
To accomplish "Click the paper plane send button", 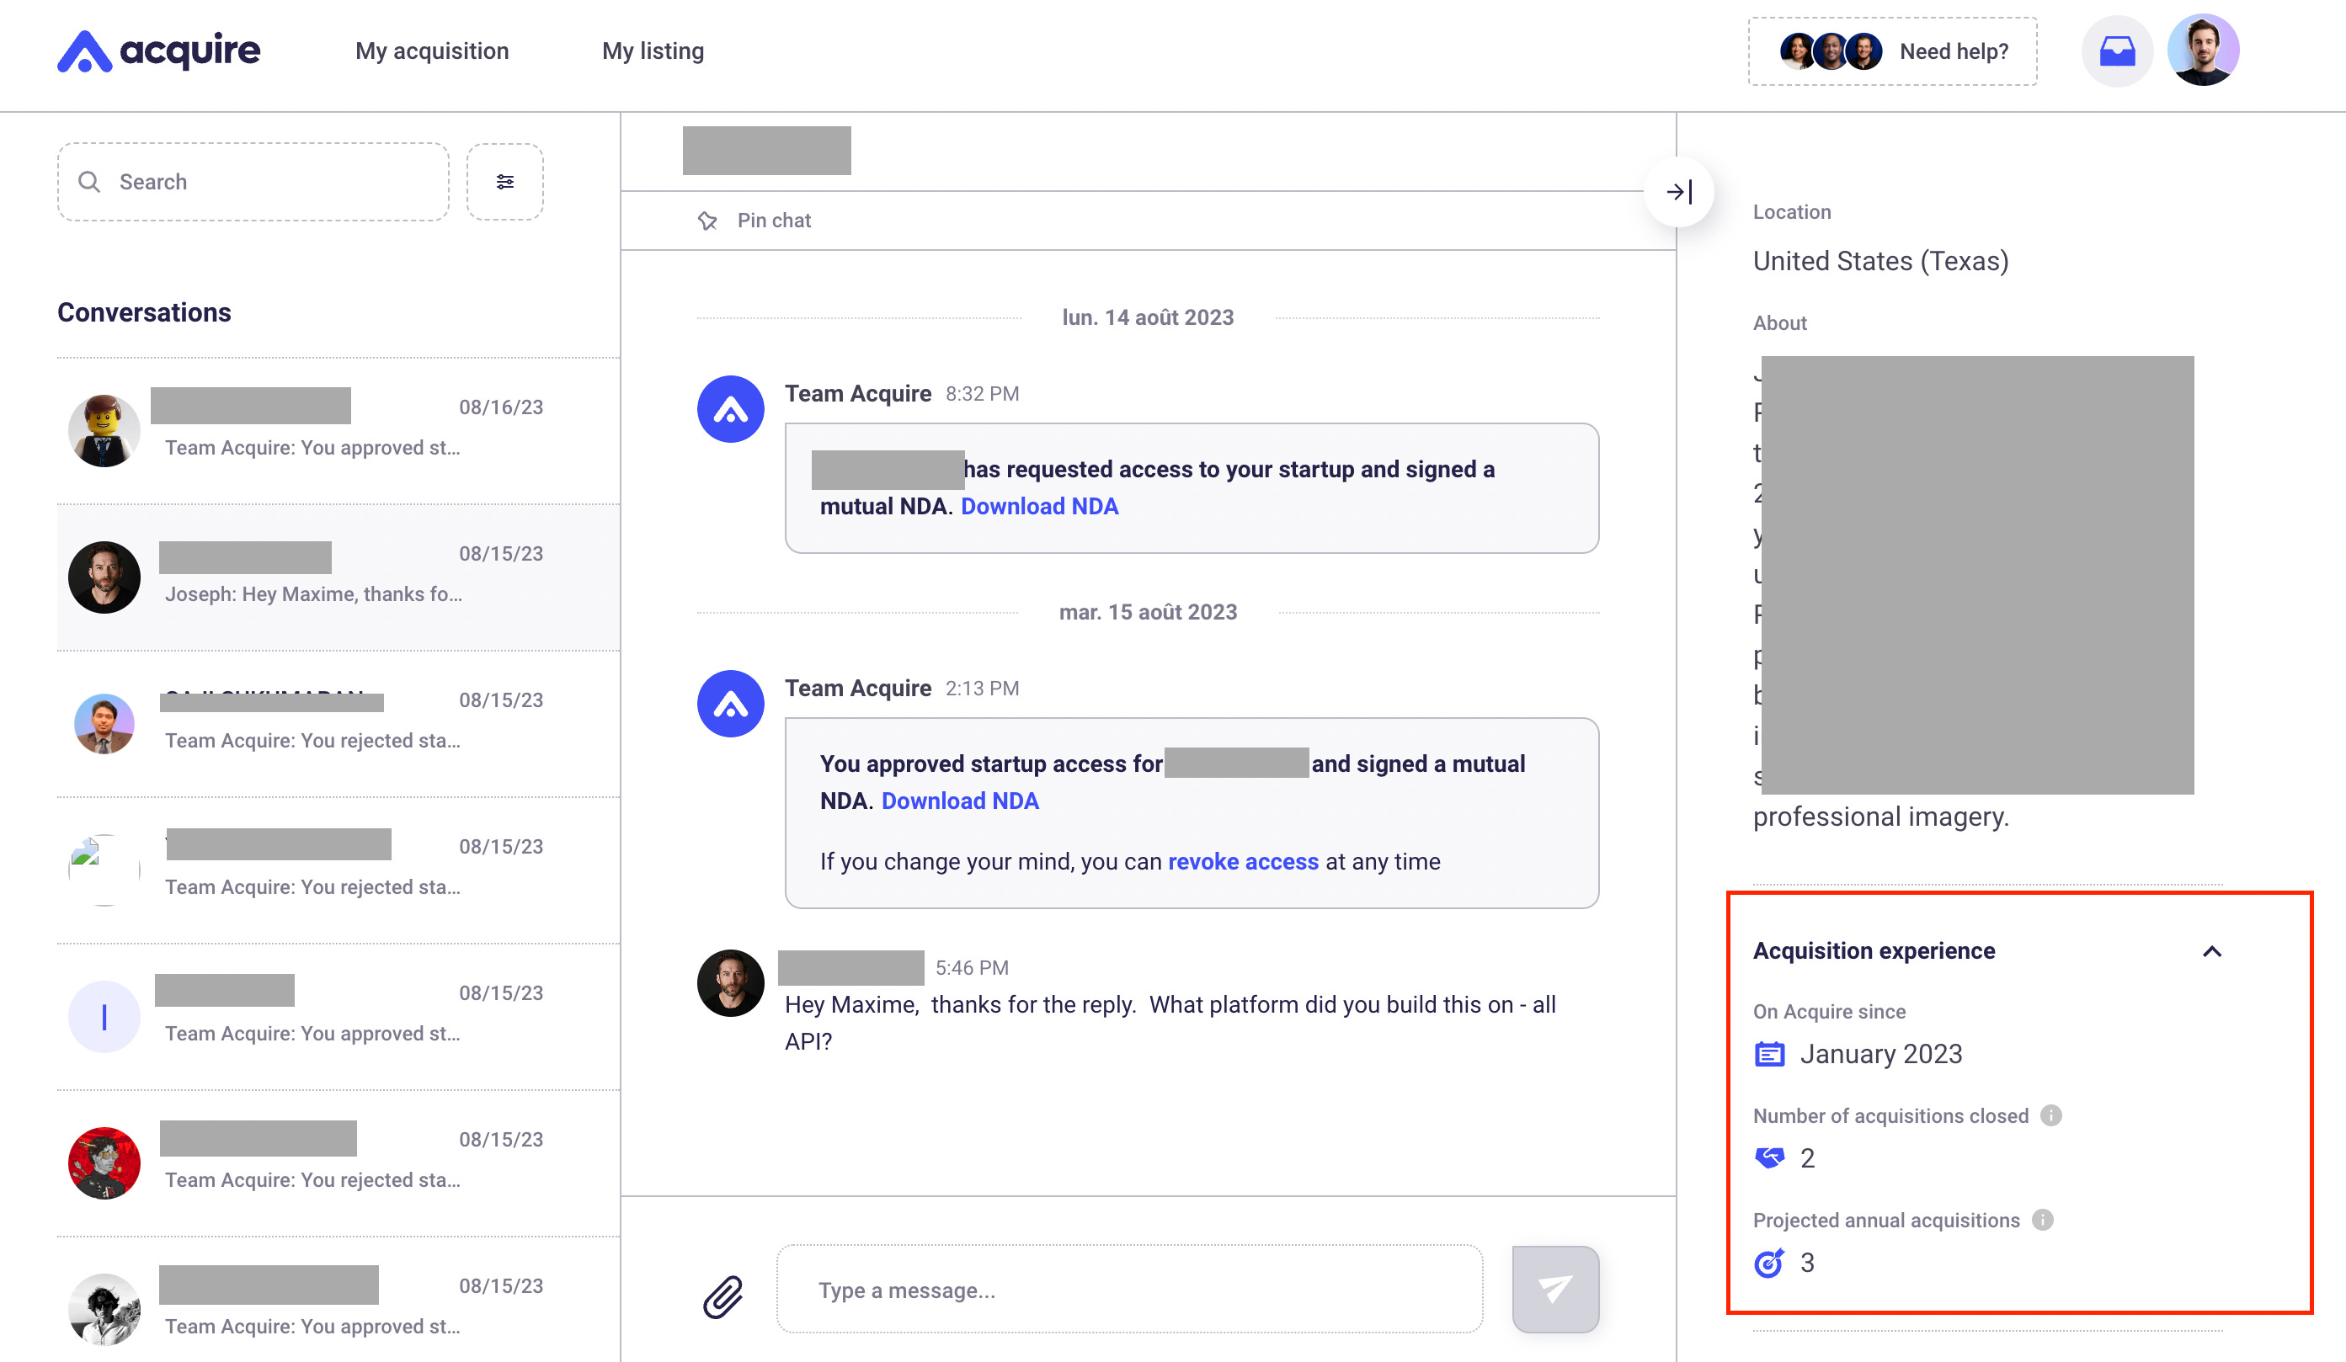I will [x=1554, y=1290].
